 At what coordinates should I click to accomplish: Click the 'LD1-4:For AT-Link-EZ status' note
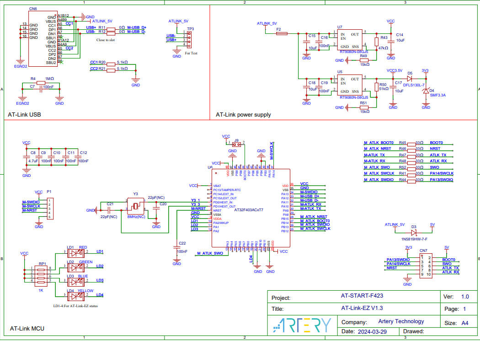coord(75,306)
